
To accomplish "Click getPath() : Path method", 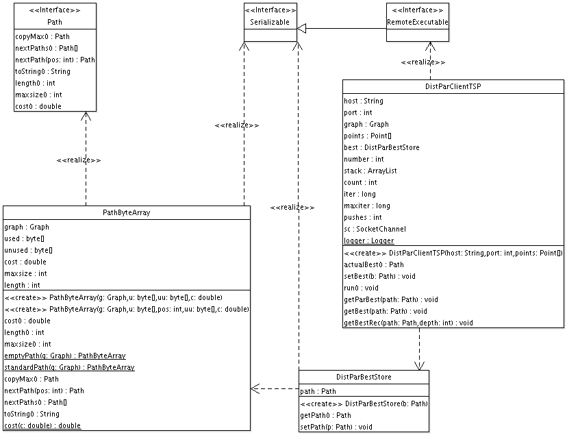I will click(x=325, y=415).
